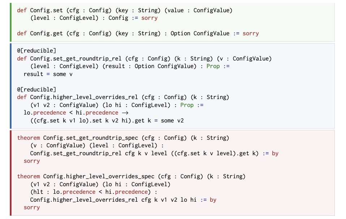Click lo.precedence inside the blue block
The height and width of the screenshot is (219, 346).
click(45, 113)
